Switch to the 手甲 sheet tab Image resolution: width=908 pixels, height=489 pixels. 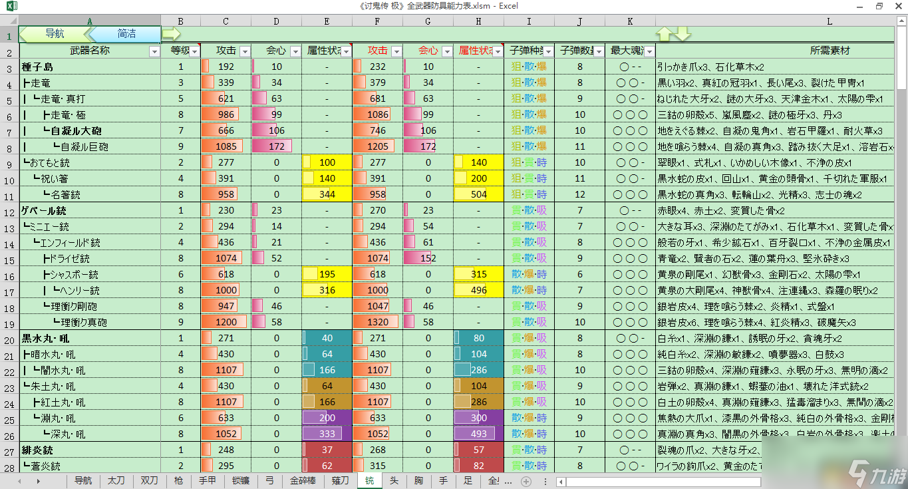tap(207, 481)
